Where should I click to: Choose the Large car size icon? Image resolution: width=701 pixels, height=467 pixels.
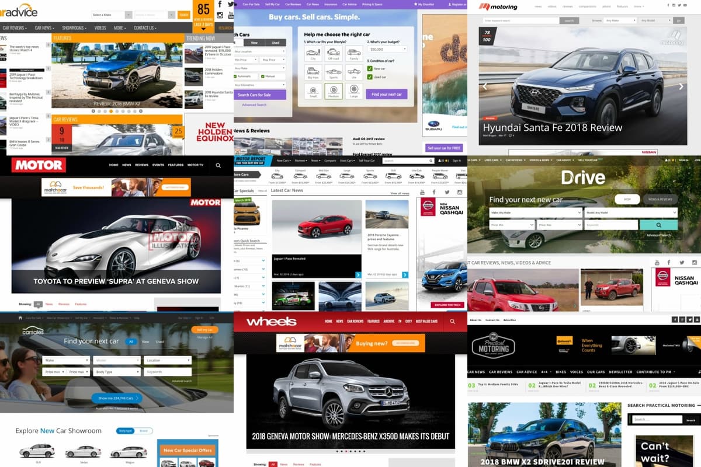click(x=353, y=91)
